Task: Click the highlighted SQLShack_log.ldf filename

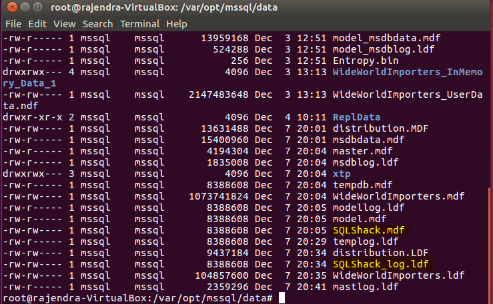Action: [x=382, y=264]
